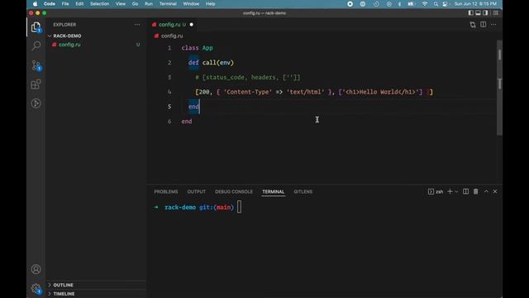Toggle the bottom panel layout button

point(478,13)
